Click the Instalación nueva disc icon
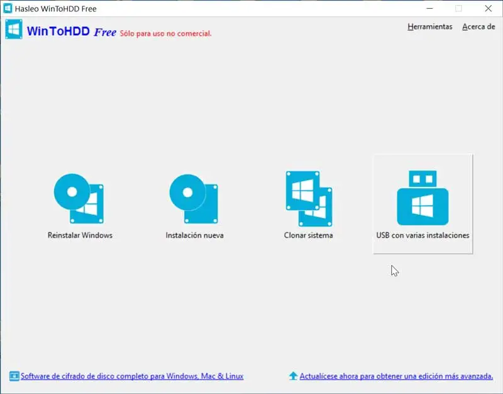The width and height of the screenshot is (503, 394). [194, 199]
